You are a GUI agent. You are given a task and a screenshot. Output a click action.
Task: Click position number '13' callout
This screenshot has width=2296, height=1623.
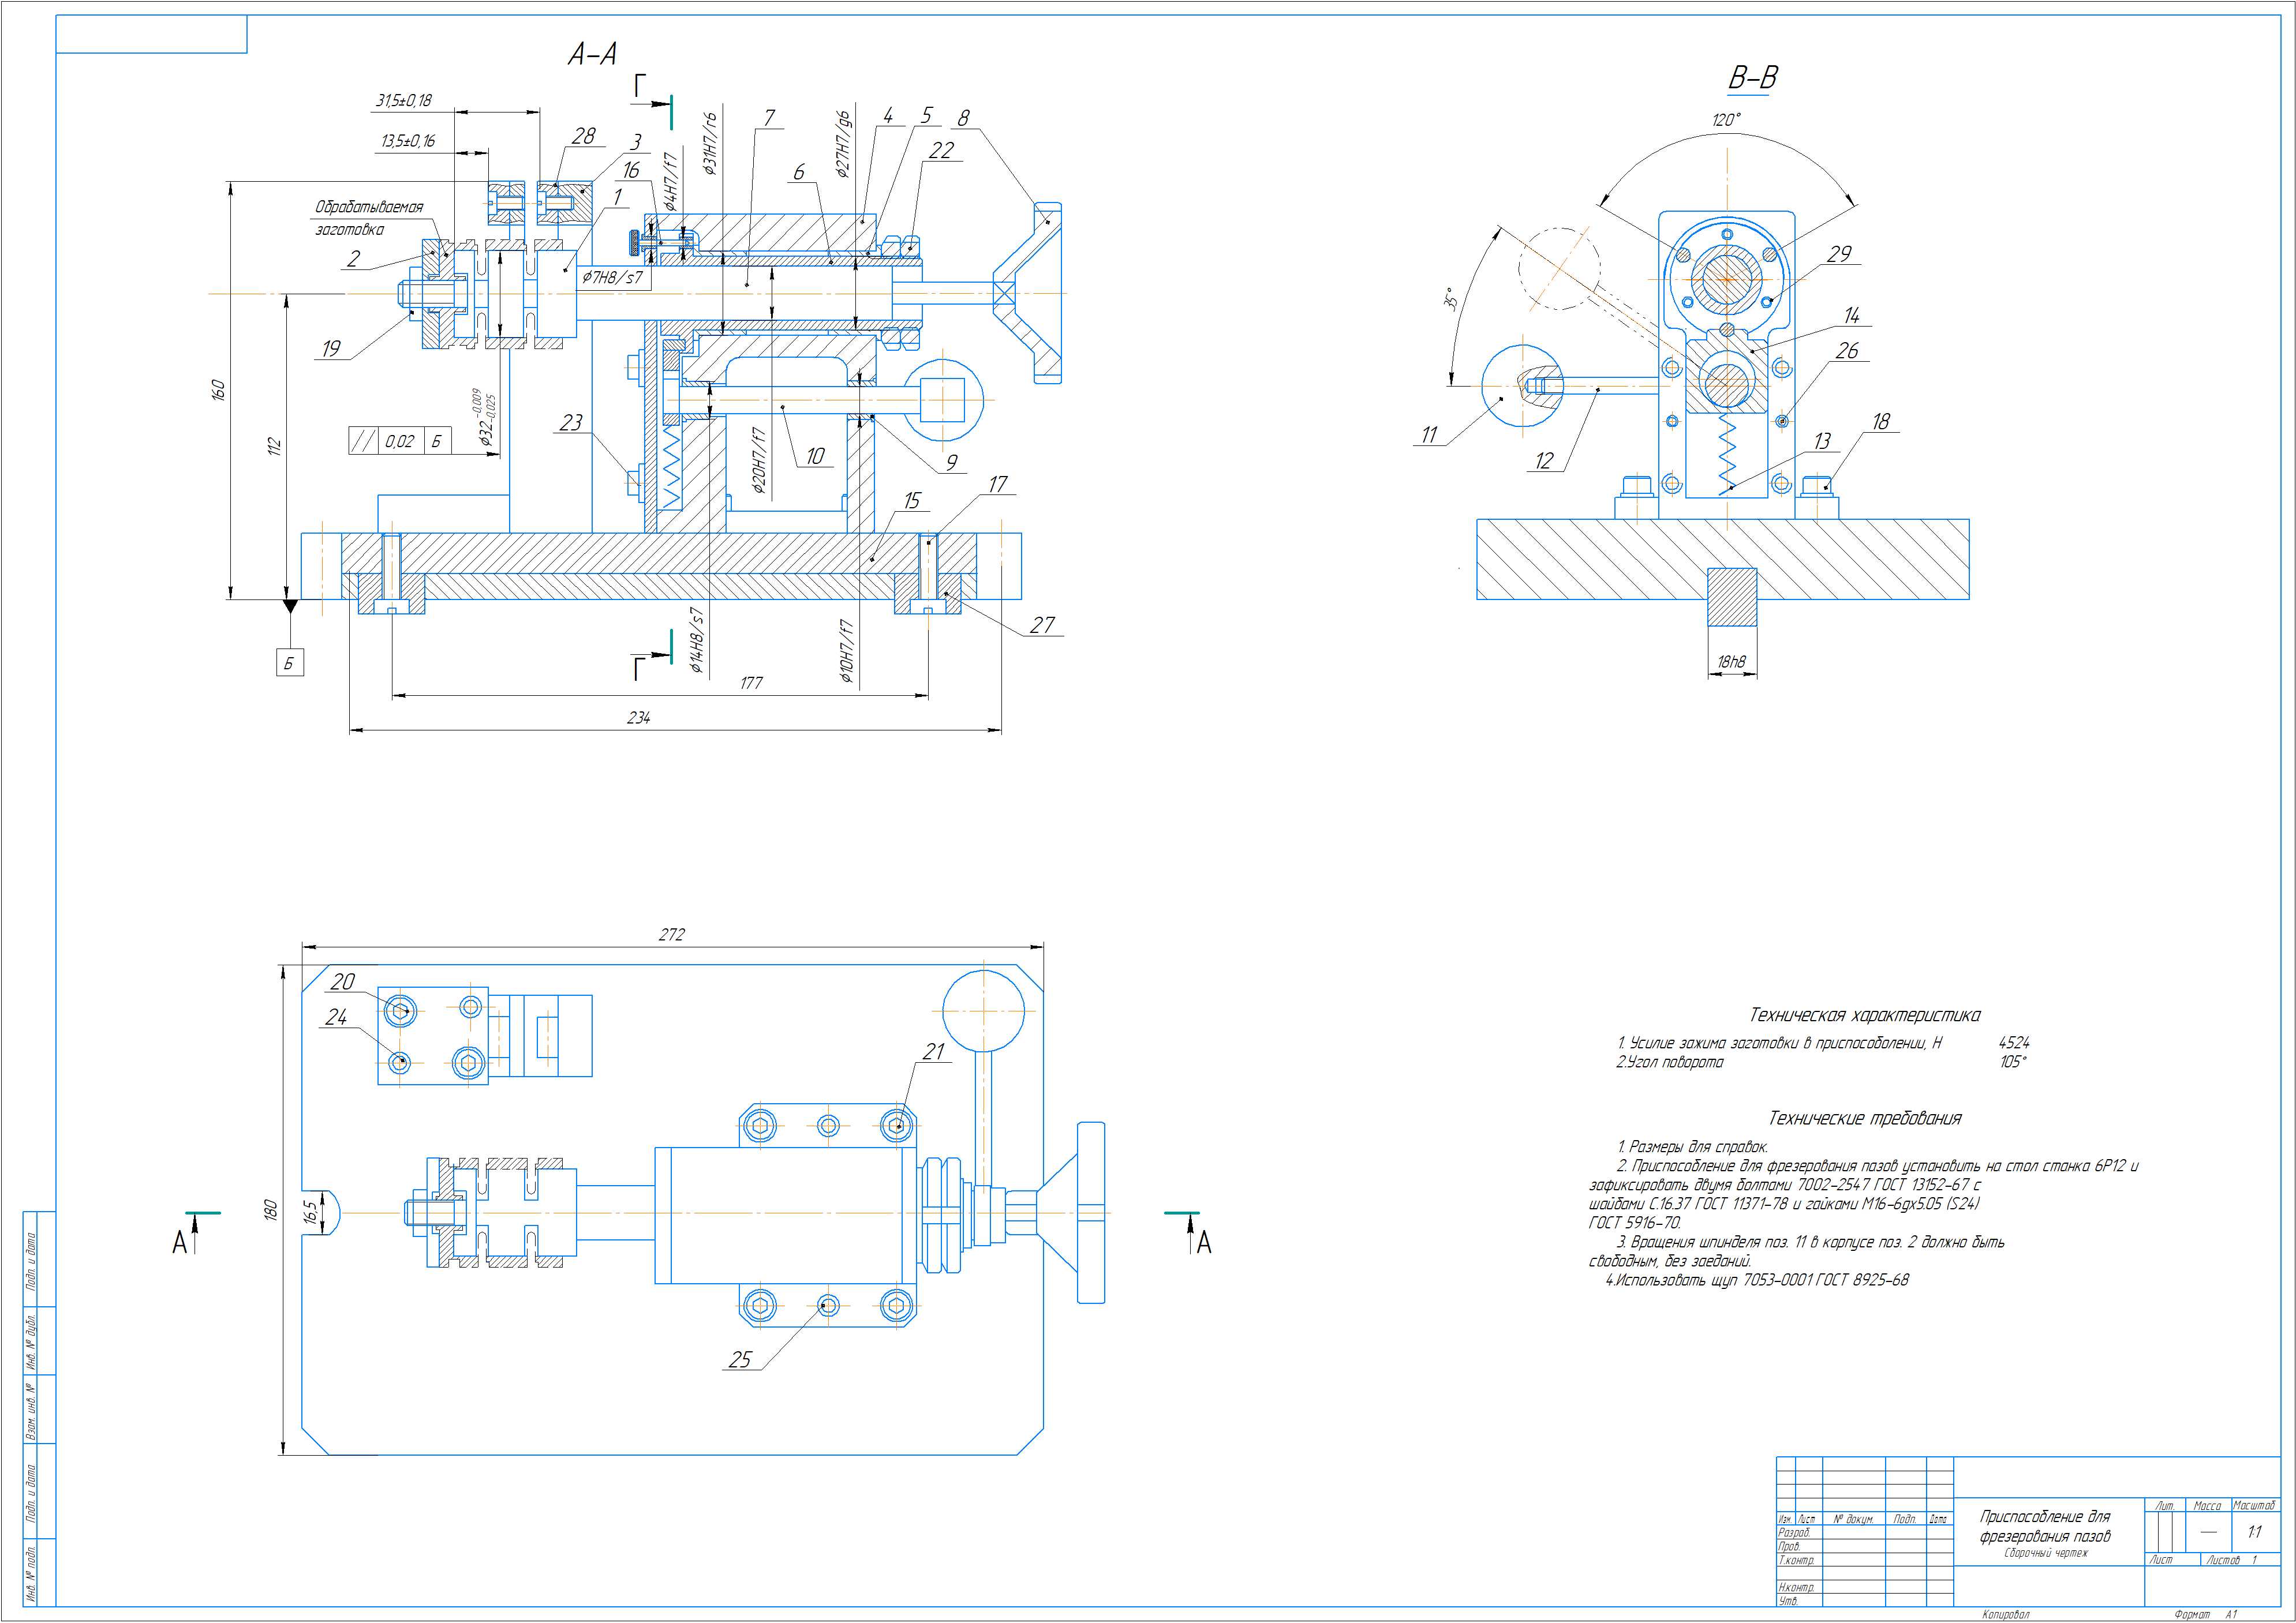click(x=1823, y=441)
